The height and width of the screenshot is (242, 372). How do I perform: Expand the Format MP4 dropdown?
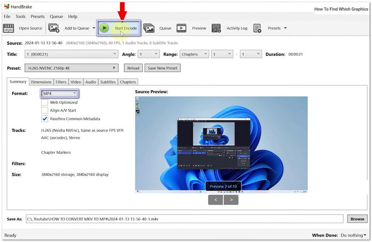click(59, 94)
